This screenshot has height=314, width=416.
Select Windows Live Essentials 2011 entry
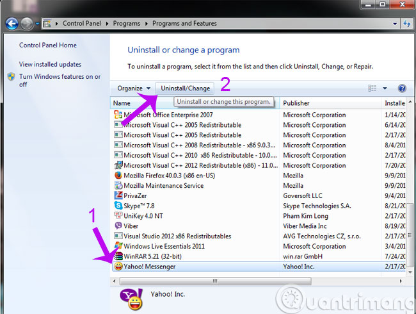click(x=164, y=246)
